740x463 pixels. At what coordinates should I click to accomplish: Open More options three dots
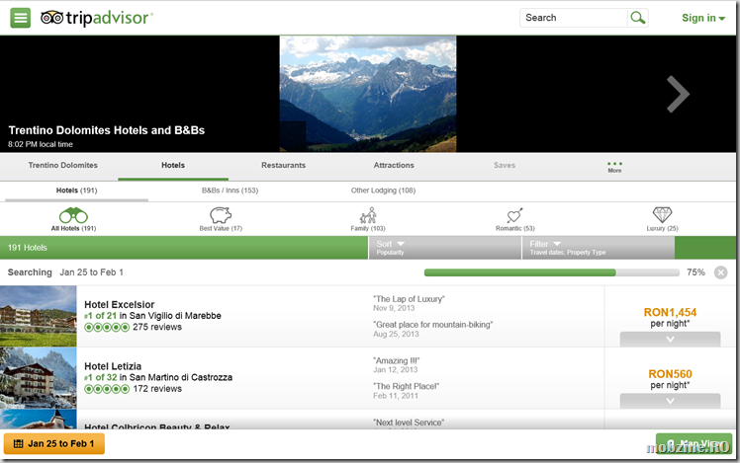click(614, 167)
